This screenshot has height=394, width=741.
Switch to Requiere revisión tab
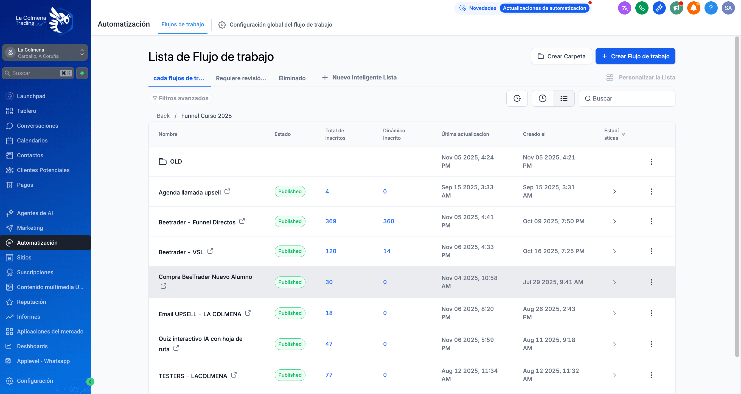coord(240,78)
